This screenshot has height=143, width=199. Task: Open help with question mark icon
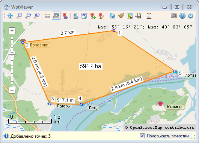click(x=182, y=16)
